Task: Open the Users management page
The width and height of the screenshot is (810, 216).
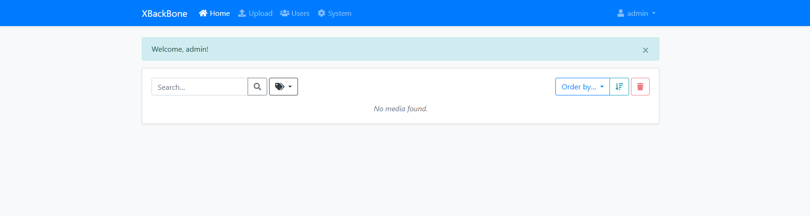Action: tap(295, 13)
